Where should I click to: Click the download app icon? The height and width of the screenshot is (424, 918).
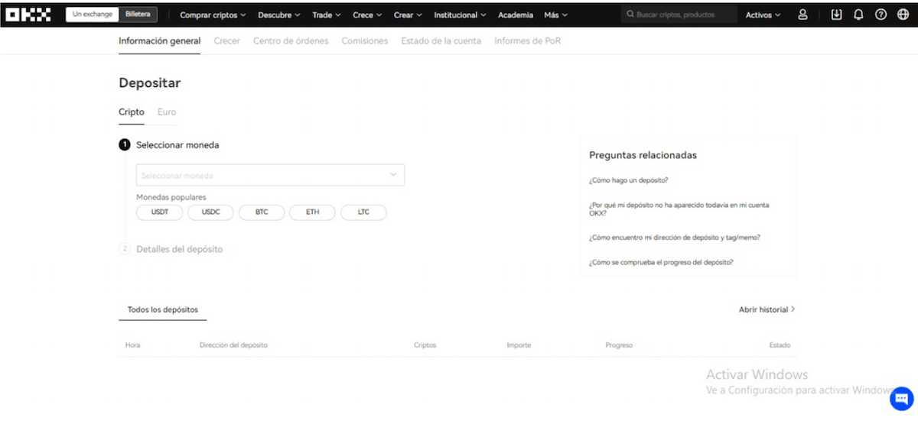(836, 15)
